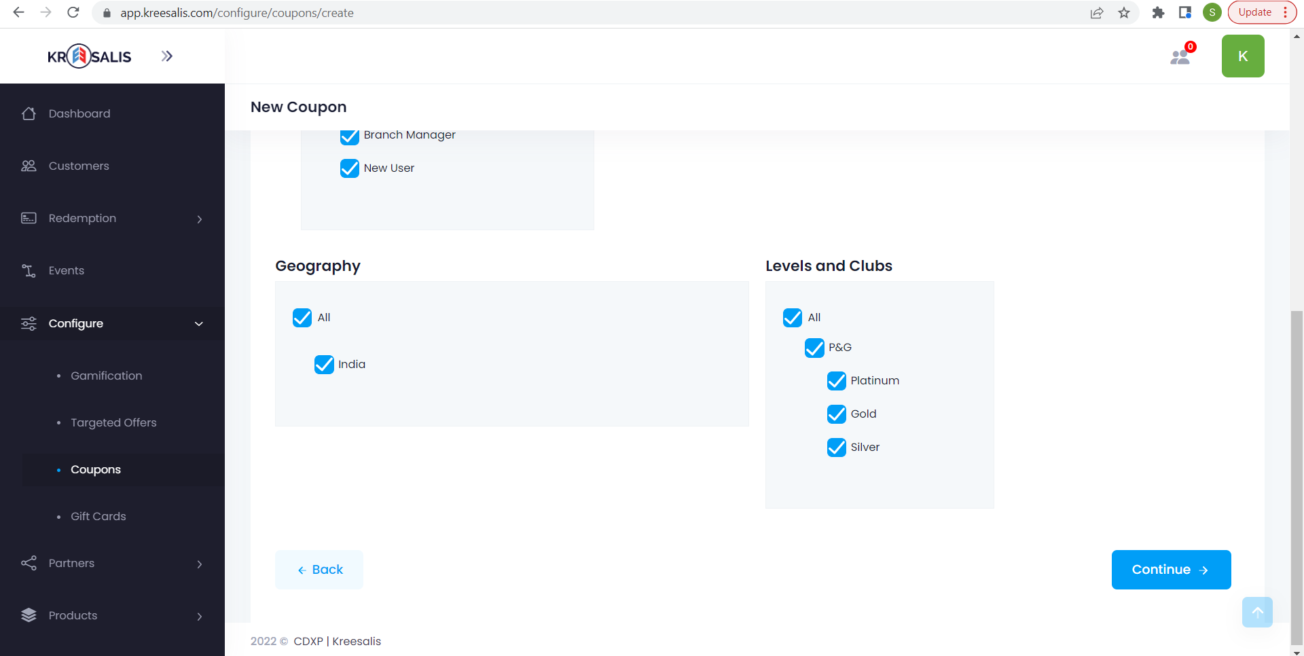Click the browser side panel icon
1304x656 pixels.
point(1185,12)
